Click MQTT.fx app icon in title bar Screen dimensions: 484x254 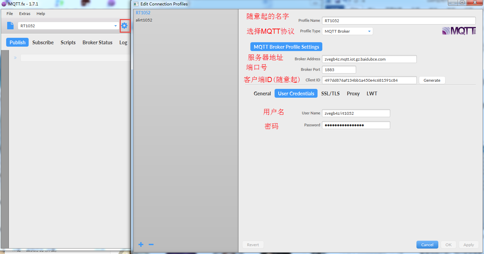pyautogui.click(x=4, y=4)
